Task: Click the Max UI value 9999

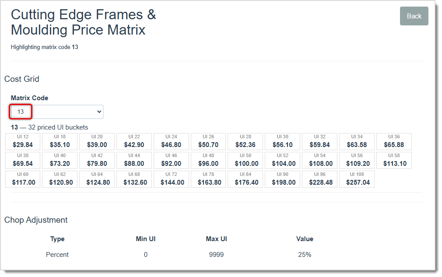Action: [216, 255]
